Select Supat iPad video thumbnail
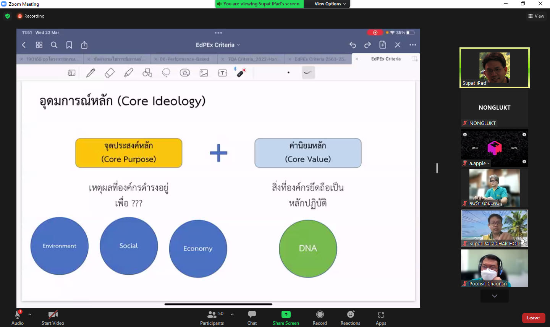Image resolution: width=550 pixels, height=327 pixels. (495, 68)
